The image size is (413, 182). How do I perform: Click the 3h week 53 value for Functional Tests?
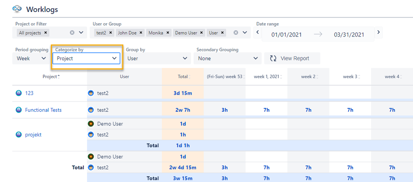[x=225, y=110]
